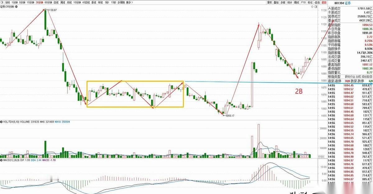This screenshot has width=373, height=194.
Task: Click the 昨日收盘 value 1091.81
Action: point(367,33)
